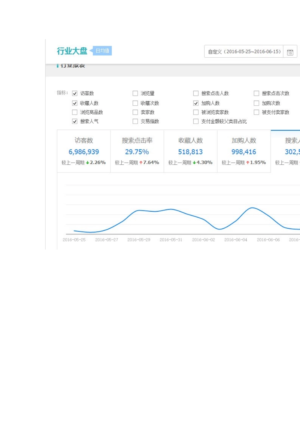
Task: Click the 2016-05-29 axis label
Action: click(139, 240)
